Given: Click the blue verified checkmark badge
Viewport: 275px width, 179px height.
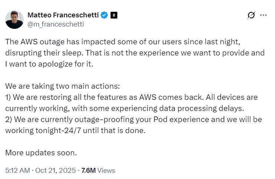Looking at the screenshot, I should pos(105,15).
